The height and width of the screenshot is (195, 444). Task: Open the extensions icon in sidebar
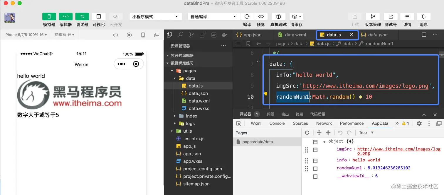tap(202, 35)
